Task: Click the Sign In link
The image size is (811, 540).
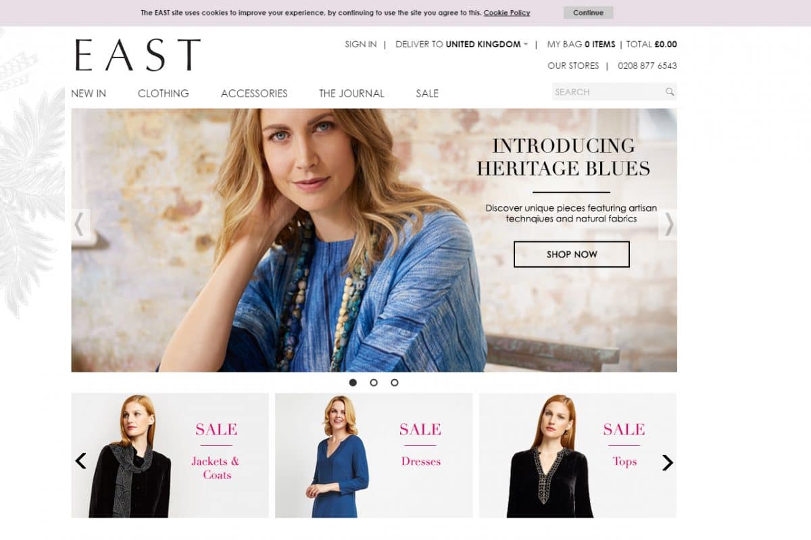Action: point(361,45)
